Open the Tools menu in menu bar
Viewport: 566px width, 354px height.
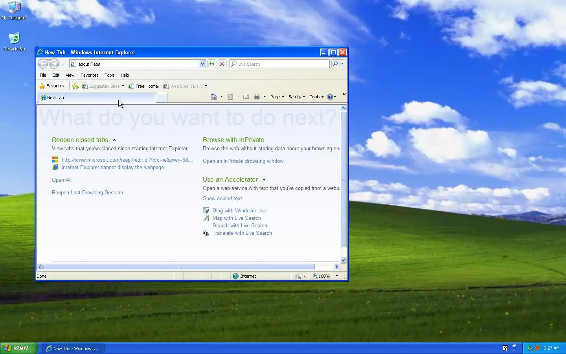point(110,75)
